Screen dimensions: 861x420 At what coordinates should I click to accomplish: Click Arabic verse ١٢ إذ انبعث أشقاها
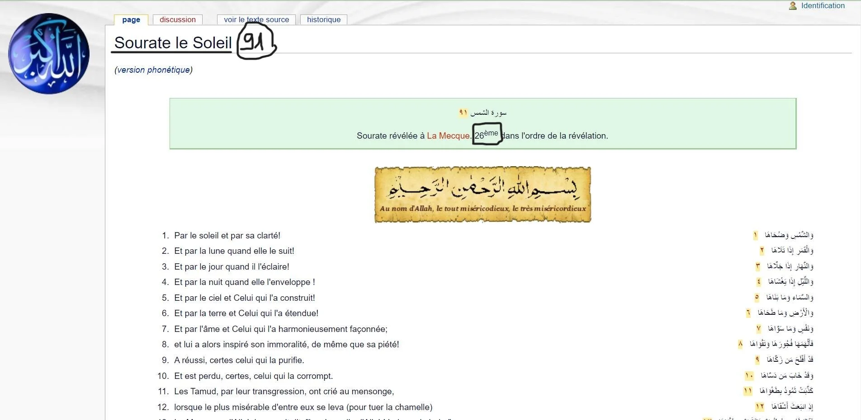792,407
